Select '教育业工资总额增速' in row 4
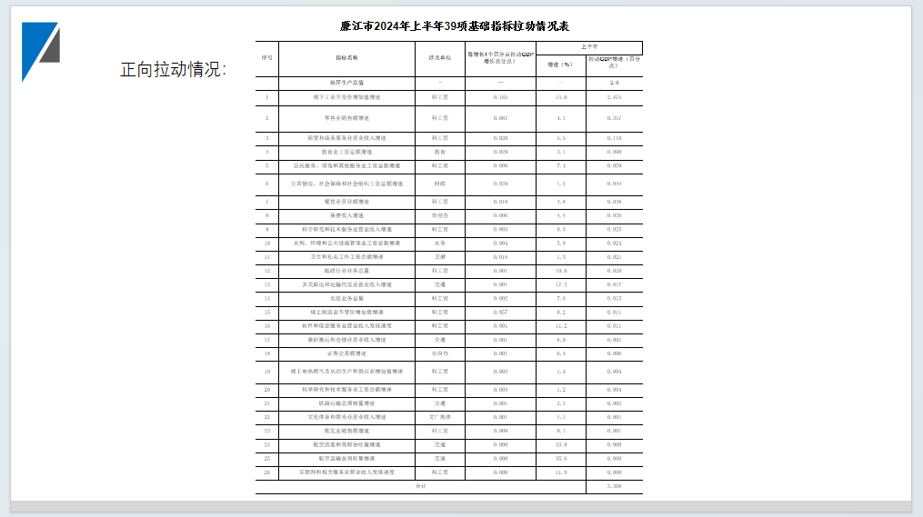The image size is (923, 517). coord(346,153)
